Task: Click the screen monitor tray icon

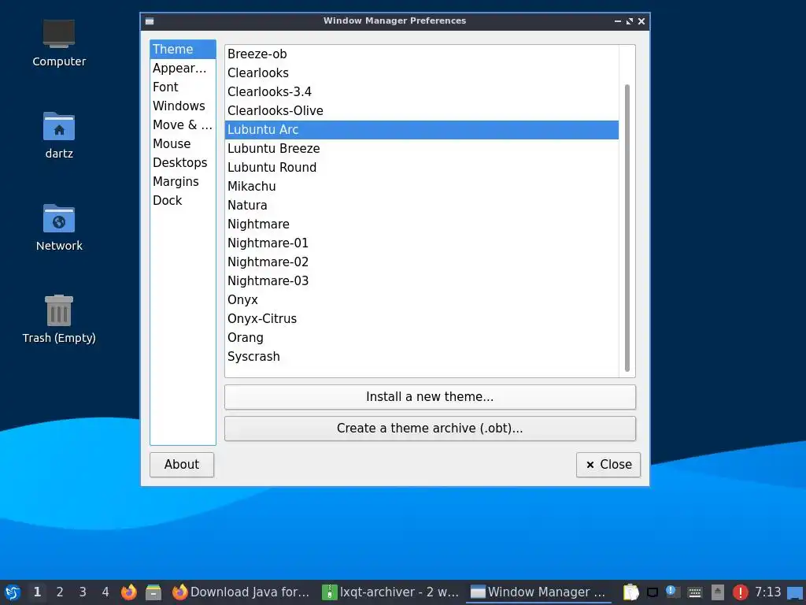Action: [x=653, y=592]
